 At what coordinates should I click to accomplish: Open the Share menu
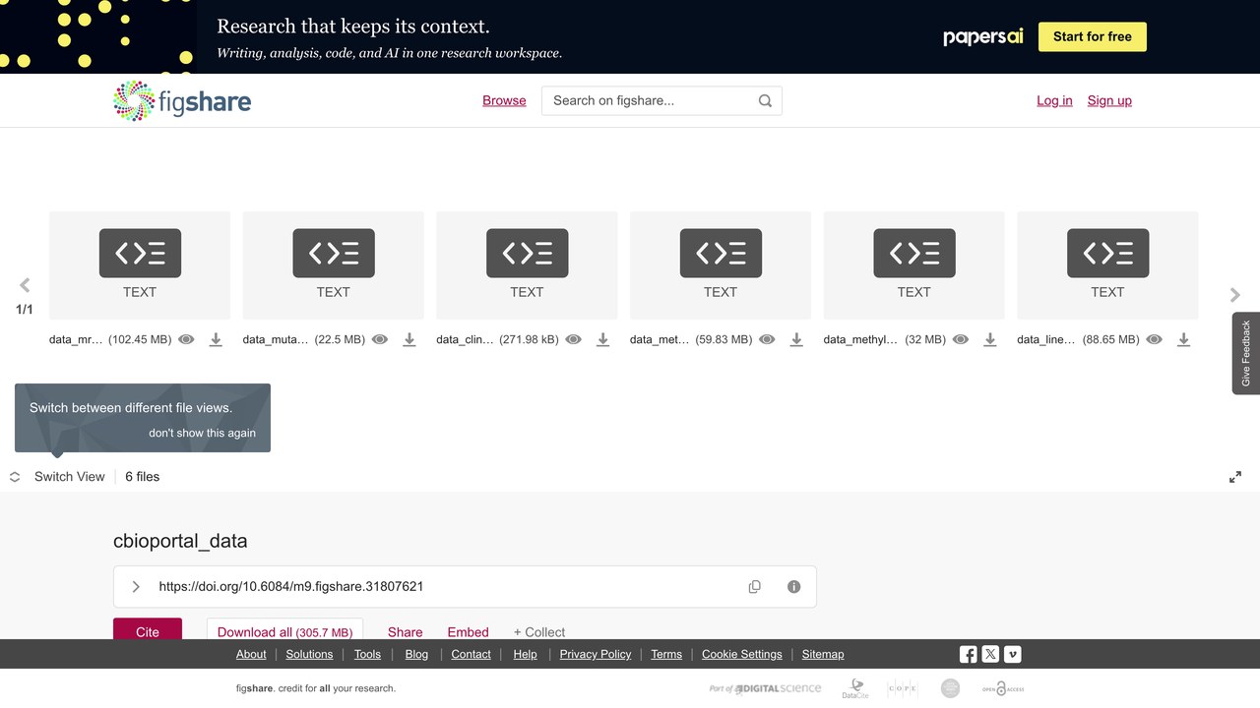406,632
